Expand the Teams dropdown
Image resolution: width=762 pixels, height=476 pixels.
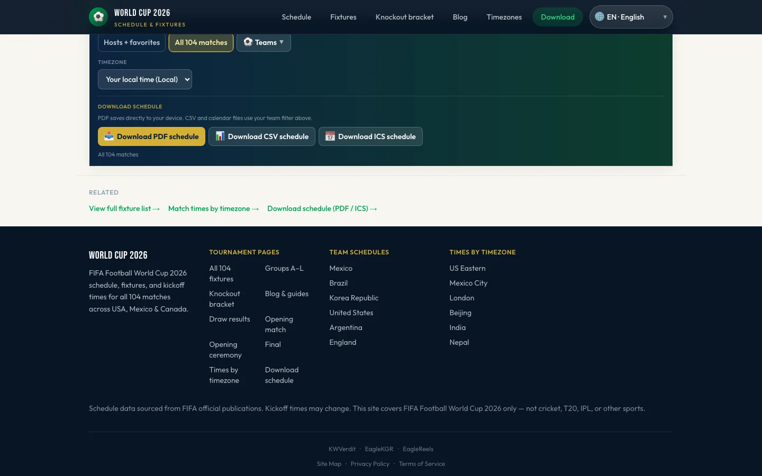point(264,42)
